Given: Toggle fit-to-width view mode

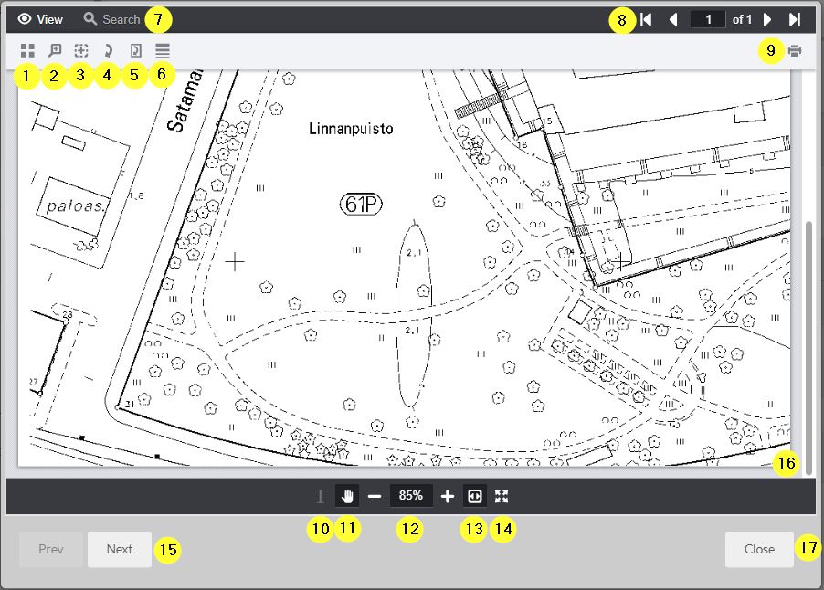Looking at the screenshot, I should tap(474, 496).
